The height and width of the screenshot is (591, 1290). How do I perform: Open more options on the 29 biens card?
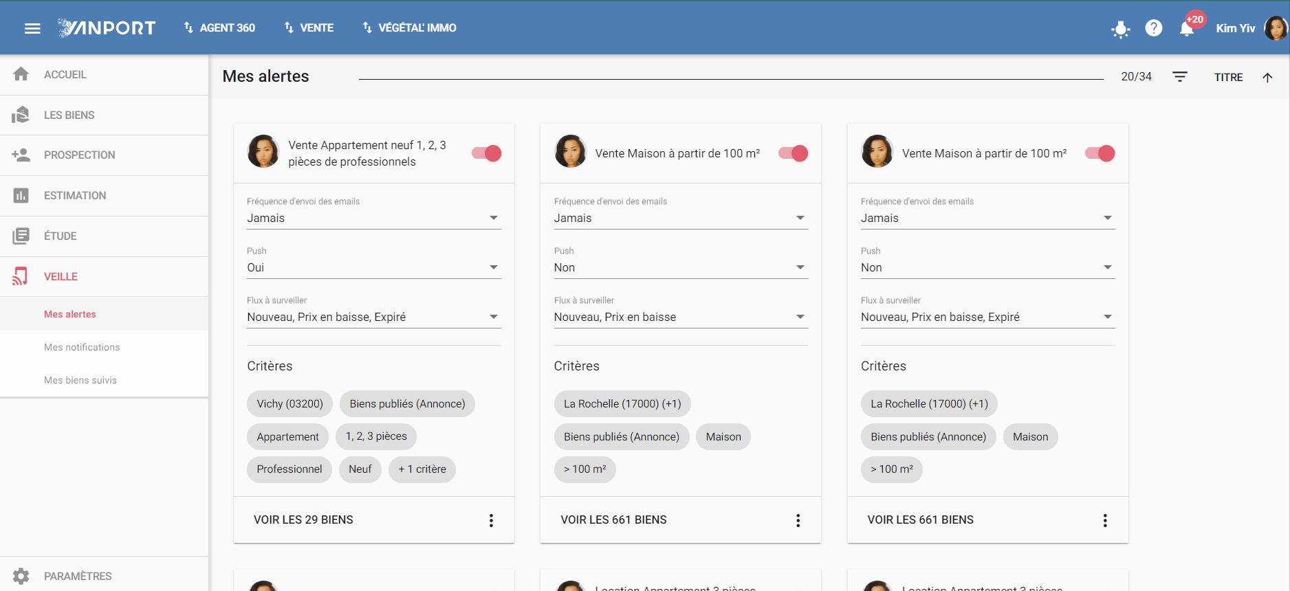click(x=491, y=520)
